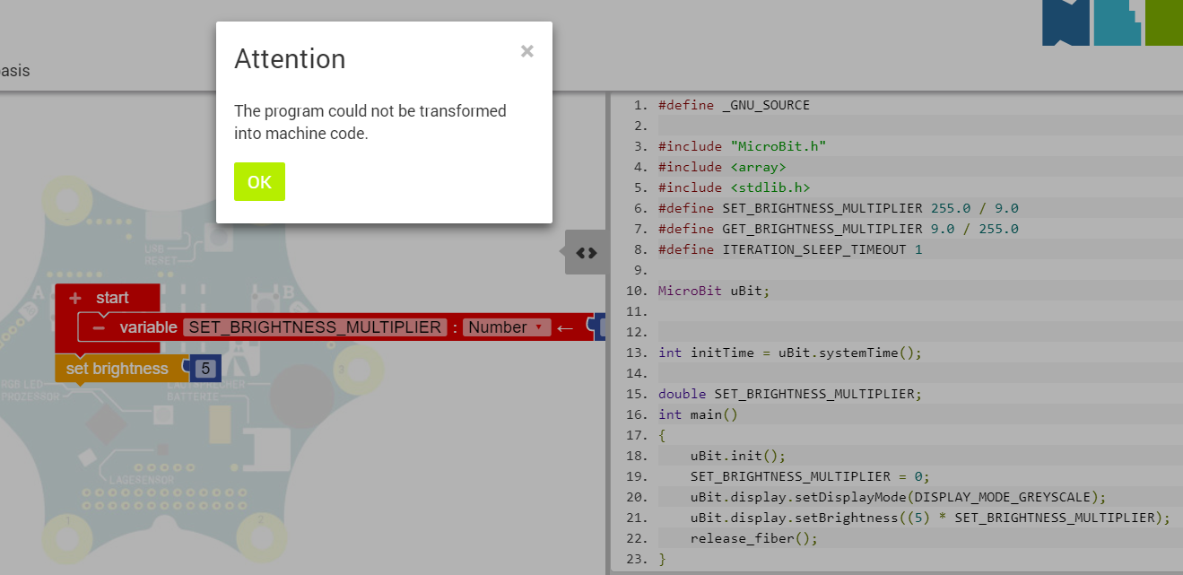Select the set brightness block

tap(117, 369)
